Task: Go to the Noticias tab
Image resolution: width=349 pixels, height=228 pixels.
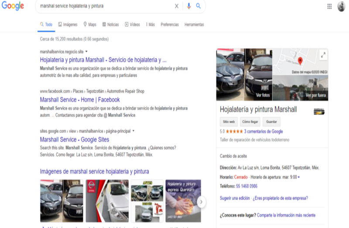Action: pyautogui.click(x=111, y=24)
